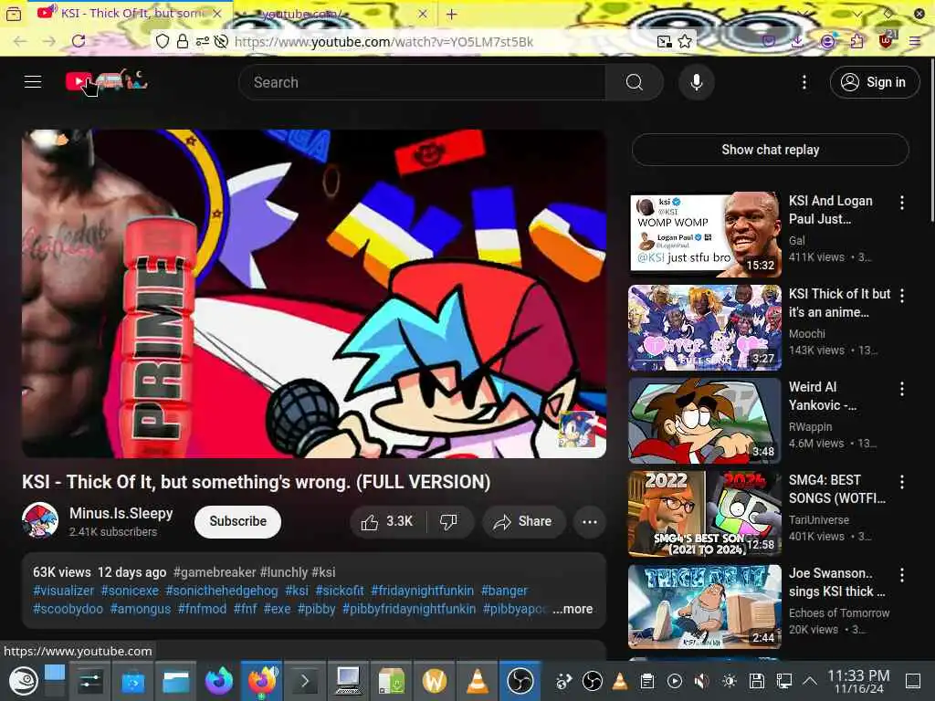Focus the YouTube Search input field
The height and width of the screenshot is (701, 935).
tap(422, 82)
